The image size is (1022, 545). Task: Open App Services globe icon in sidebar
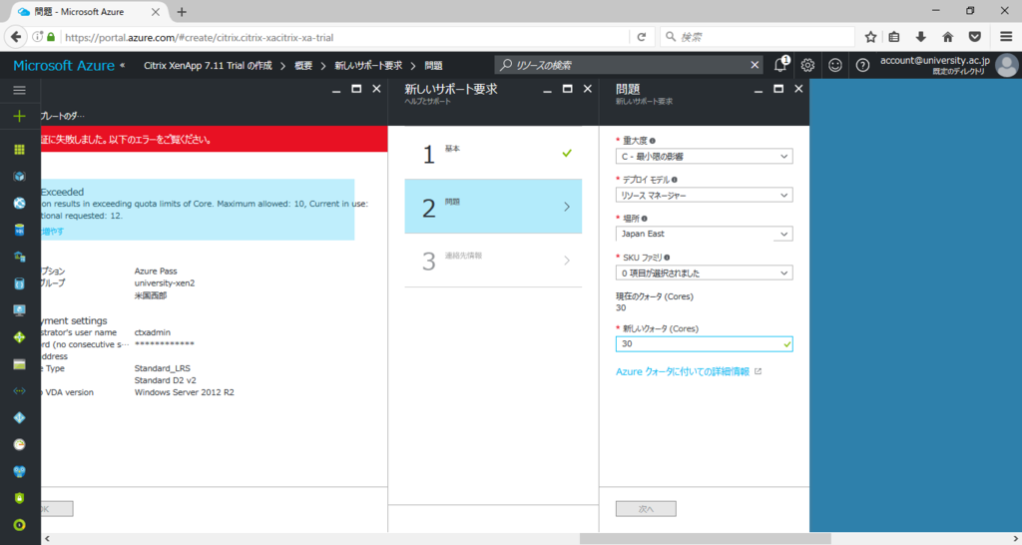20,203
